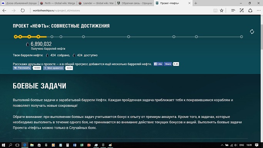
Task: Click the first unfilled milestone marker
Action: coord(52,37)
